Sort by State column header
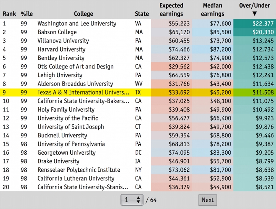The width and height of the screenshot is (276, 209). coord(142,14)
